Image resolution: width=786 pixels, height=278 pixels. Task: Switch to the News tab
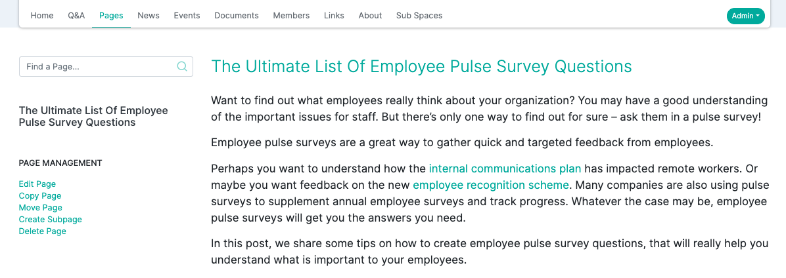click(x=149, y=16)
